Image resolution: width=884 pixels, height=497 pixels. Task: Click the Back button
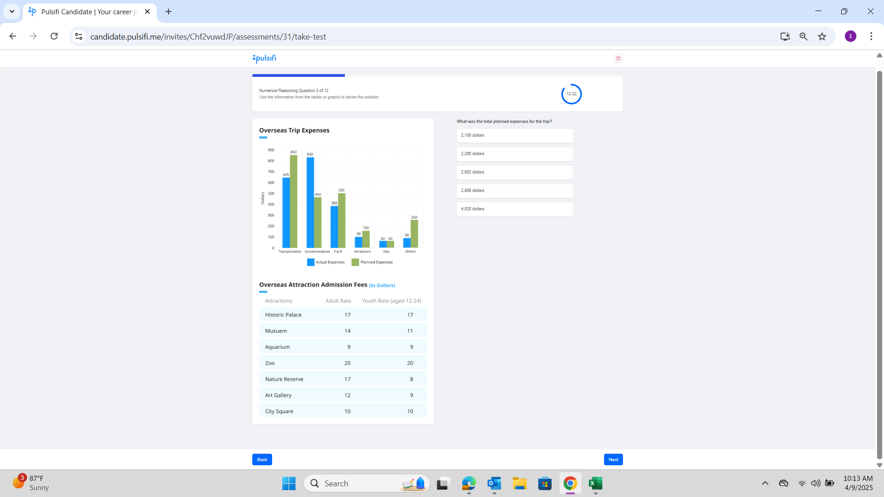(x=262, y=459)
